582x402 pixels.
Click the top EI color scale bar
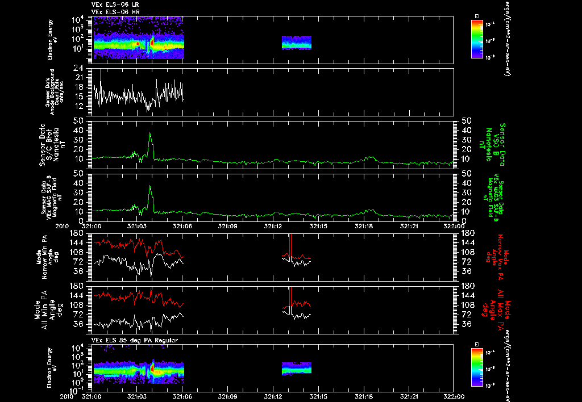(477, 39)
